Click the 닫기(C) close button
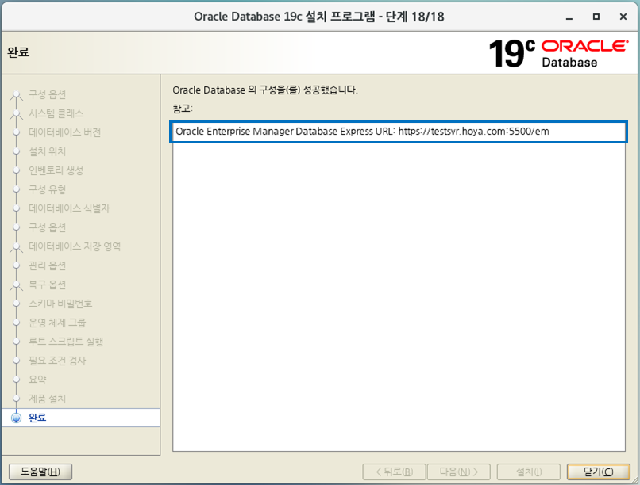This screenshot has width=640, height=485. tap(598, 472)
